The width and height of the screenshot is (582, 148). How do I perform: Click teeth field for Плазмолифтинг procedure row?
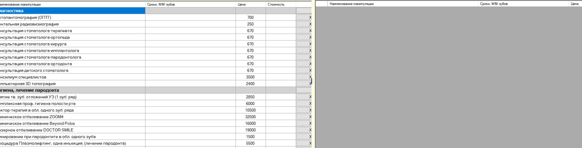(190, 144)
